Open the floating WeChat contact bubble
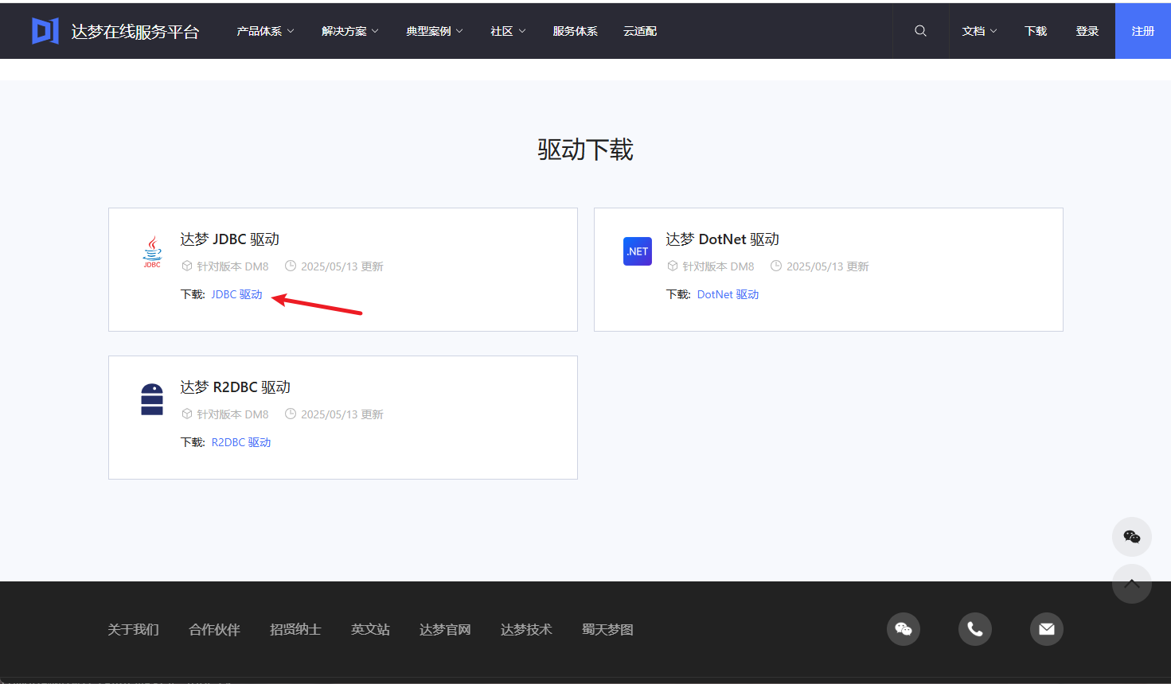Screen dimensions: 1171x684 tap(1132, 537)
